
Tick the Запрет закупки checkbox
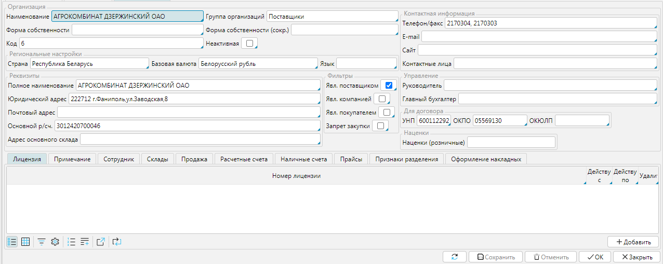coord(380,126)
